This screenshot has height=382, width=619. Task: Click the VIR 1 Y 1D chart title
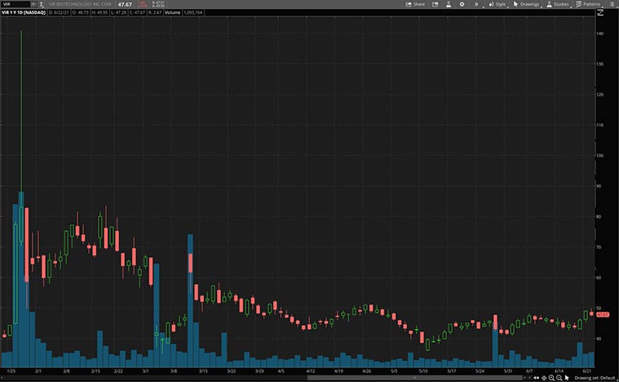tap(24, 13)
